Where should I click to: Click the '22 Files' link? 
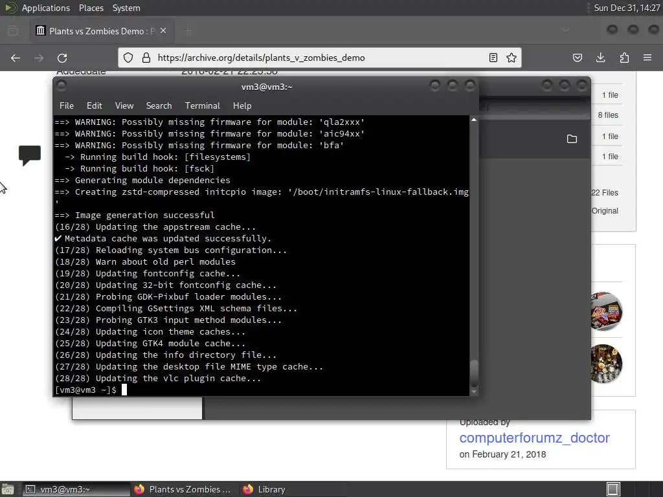pyautogui.click(x=605, y=193)
